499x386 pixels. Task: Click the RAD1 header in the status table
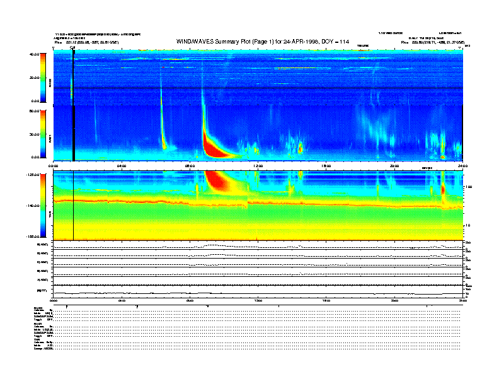tap(38, 324)
